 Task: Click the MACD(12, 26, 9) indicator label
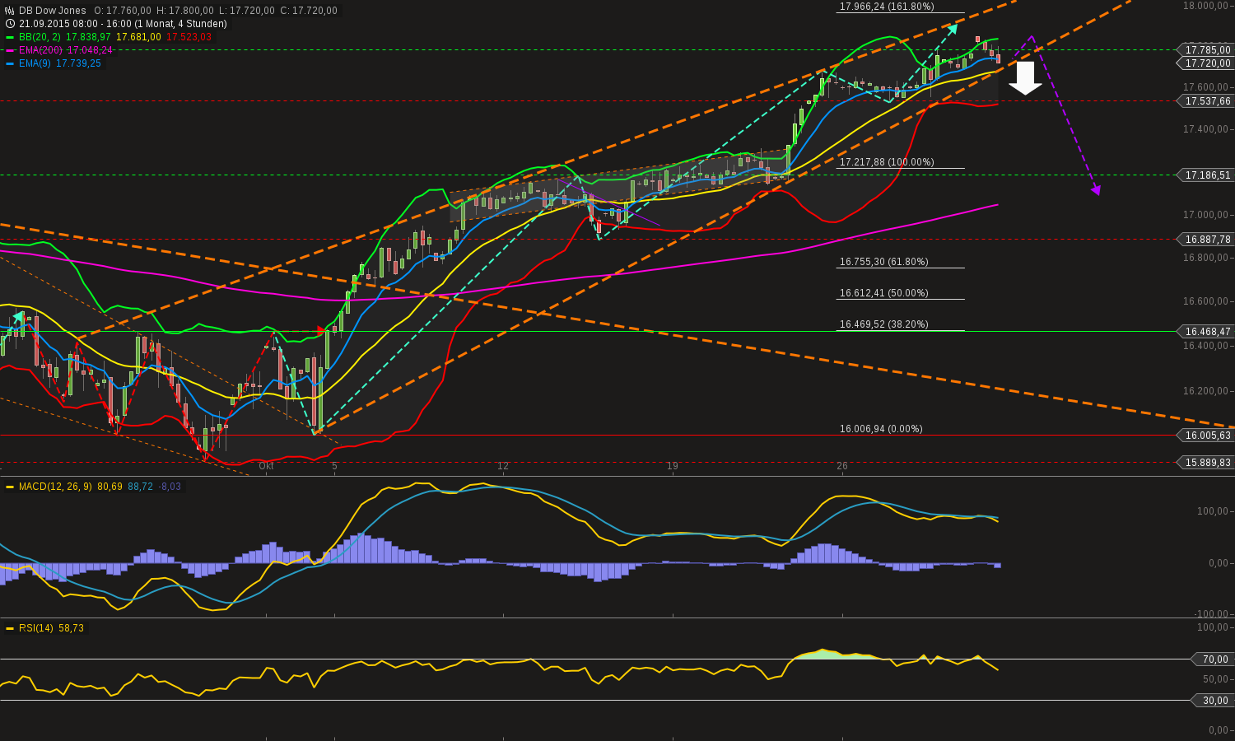pyautogui.click(x=56, y=487)
